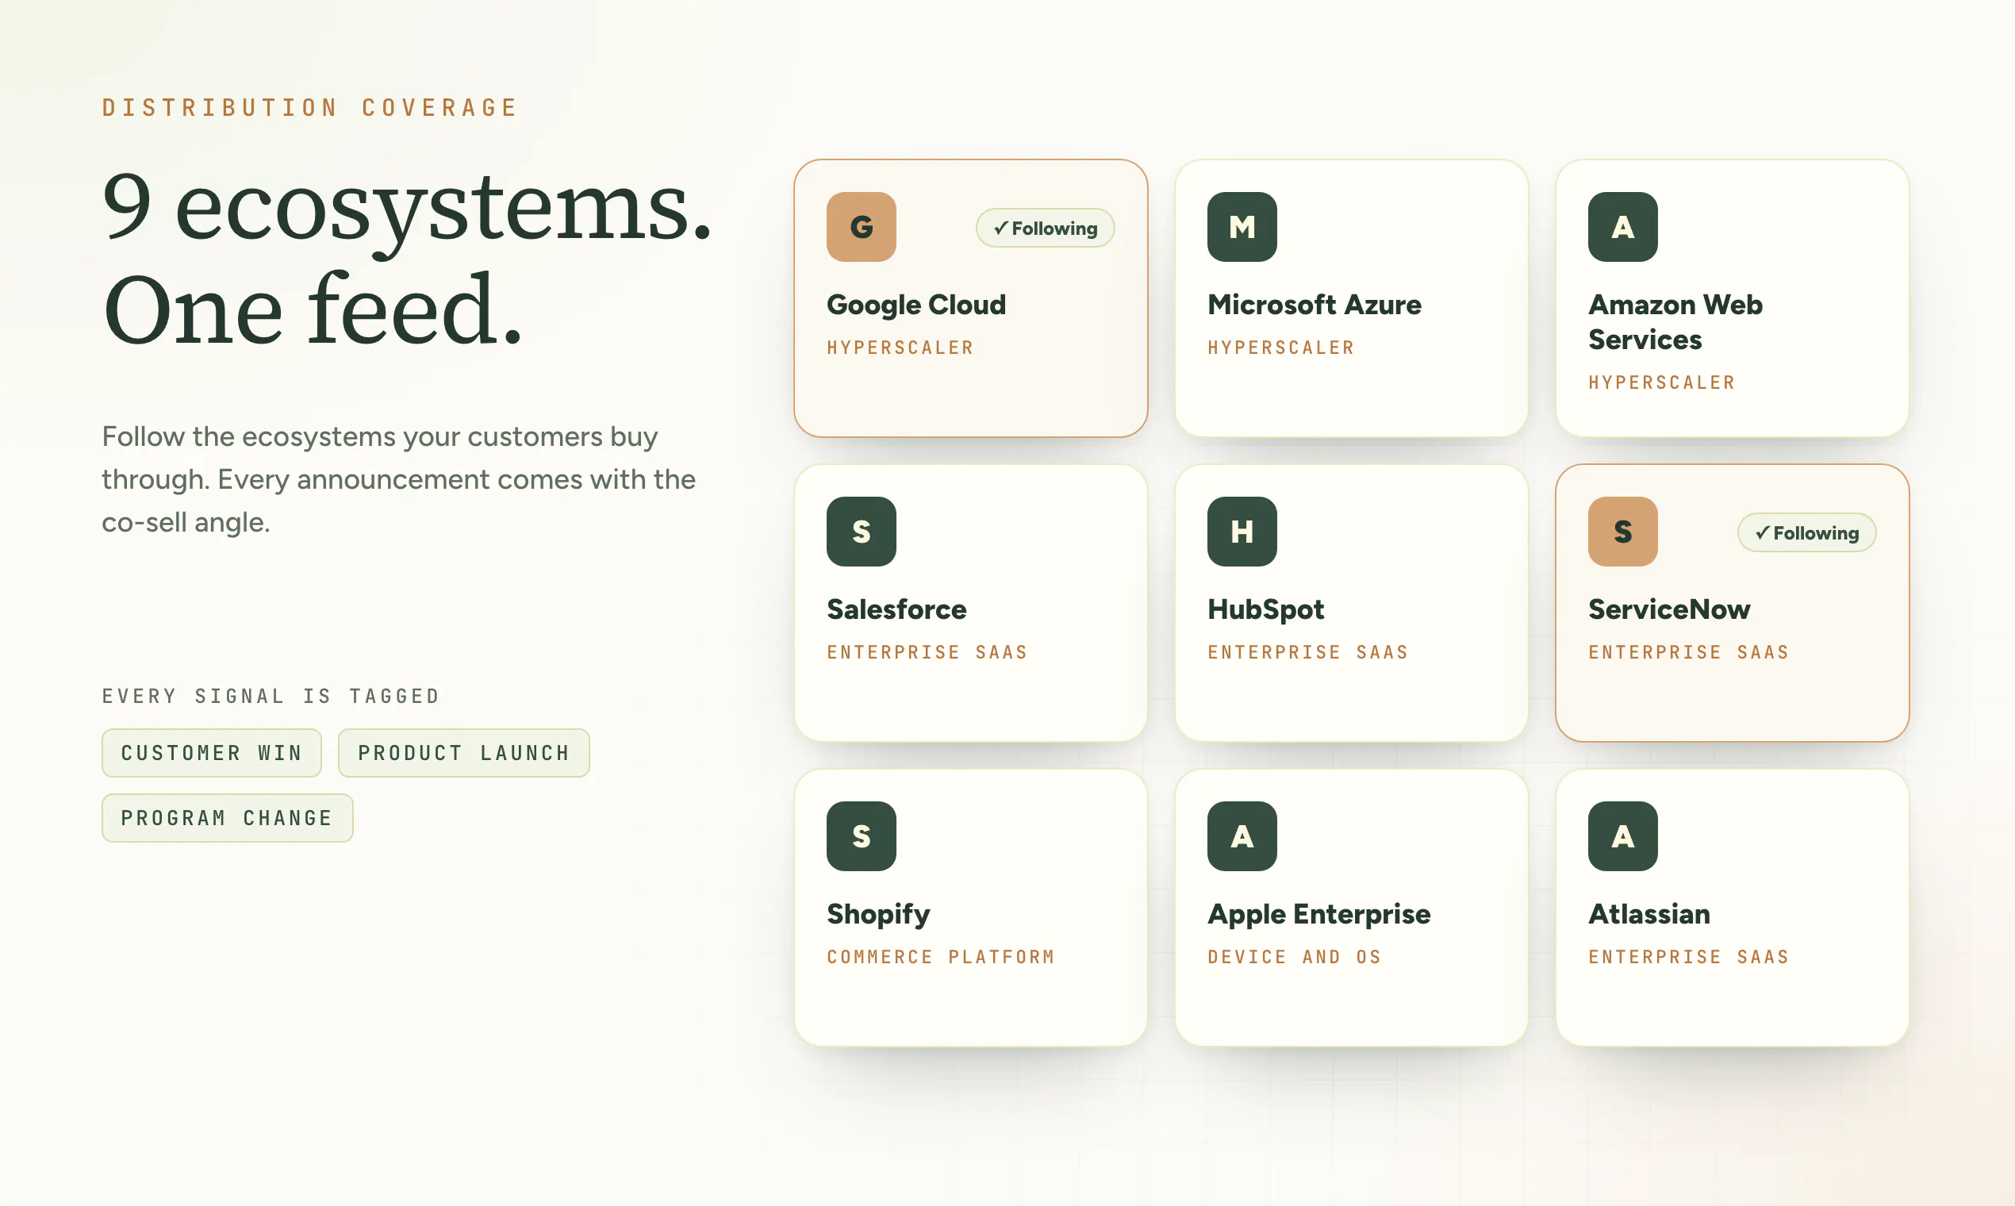Click the Google Cloud G logo icon
The width and height of the screenshot is (2015, 1206).
(x=862, y=227)
